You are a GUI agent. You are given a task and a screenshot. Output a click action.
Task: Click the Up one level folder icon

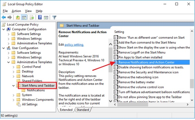coord(18,18)
